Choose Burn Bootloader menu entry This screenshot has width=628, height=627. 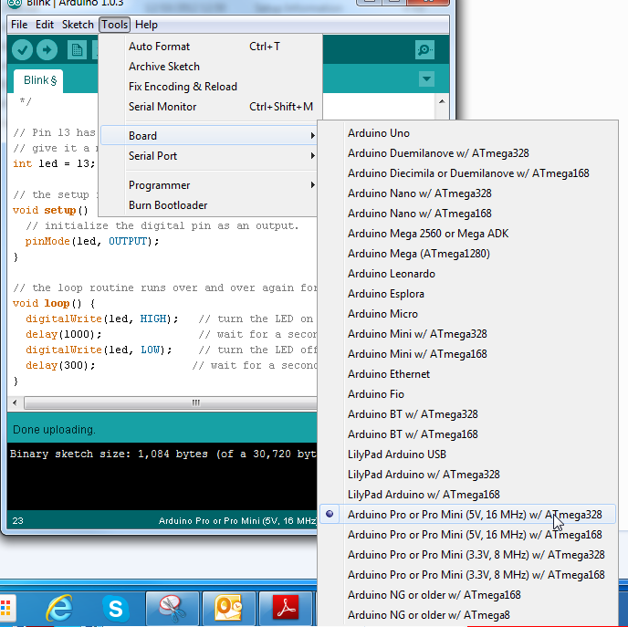point(210,205)
